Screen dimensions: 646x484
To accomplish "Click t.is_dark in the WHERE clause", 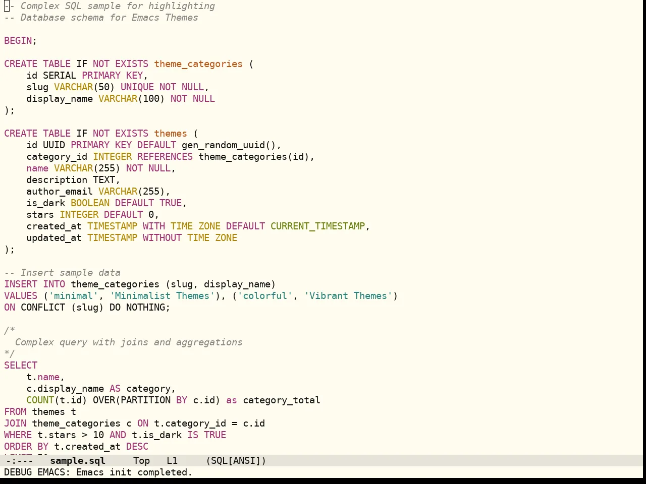I will coord(157,435).
